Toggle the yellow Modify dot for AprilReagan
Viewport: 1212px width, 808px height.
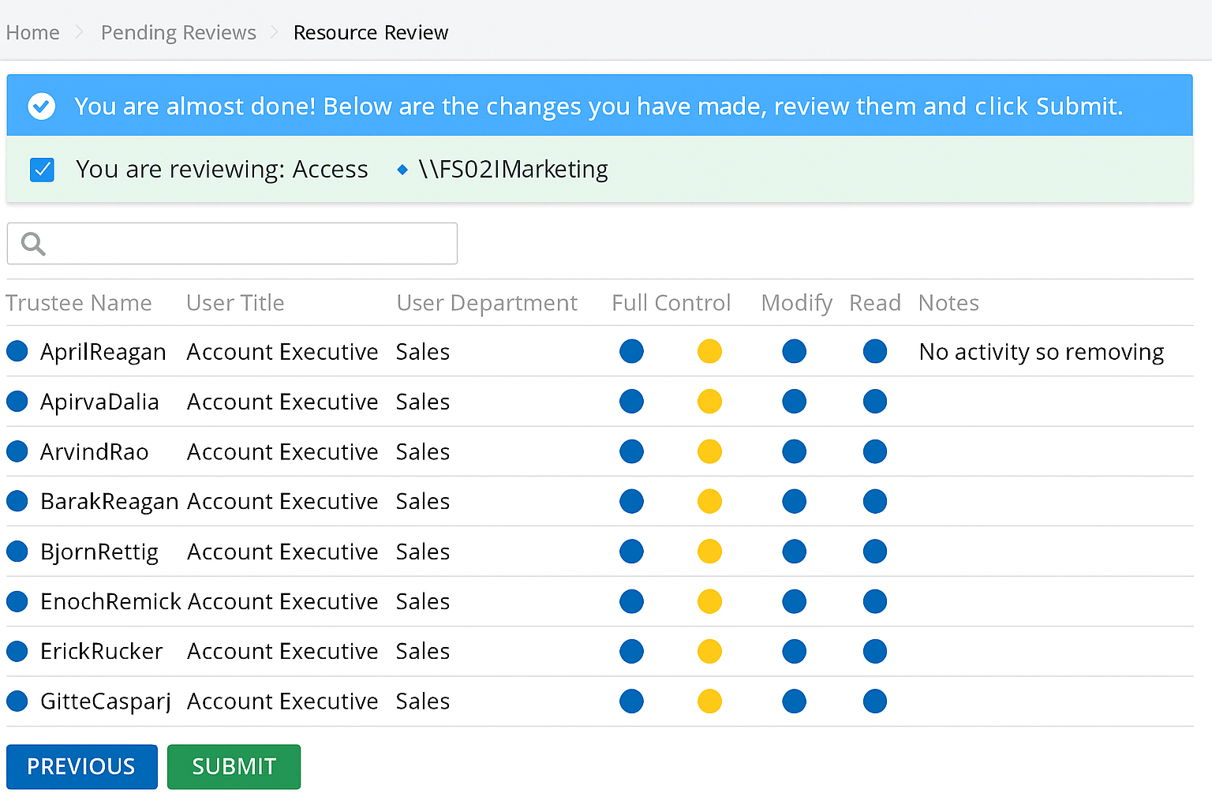click(x=709, y=351)
